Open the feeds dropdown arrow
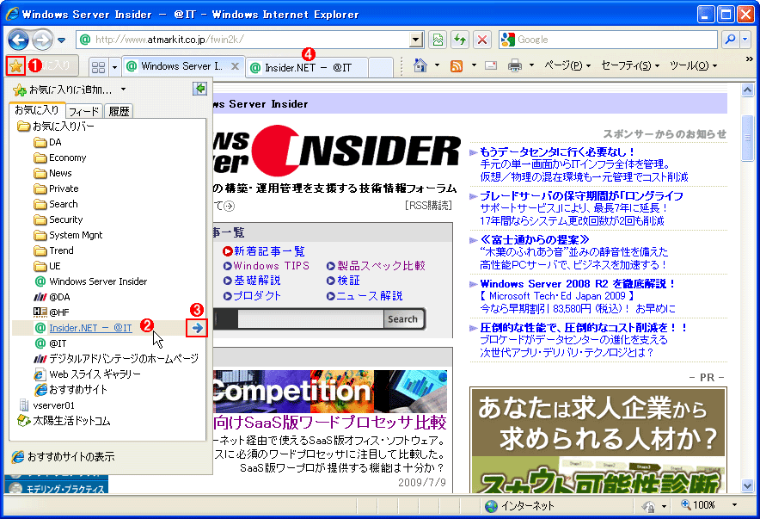The width and height of the screenshot is (760, 519). 474,65
